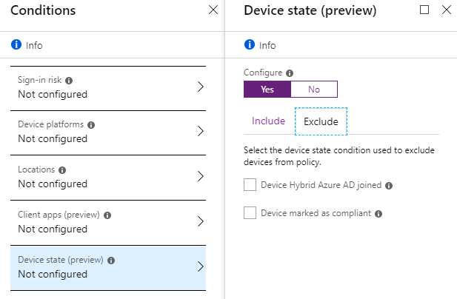Expand the Device platforms condition chevron
Image resolution: width=457 pixels, height=299 pixels.
coord(200,132)
